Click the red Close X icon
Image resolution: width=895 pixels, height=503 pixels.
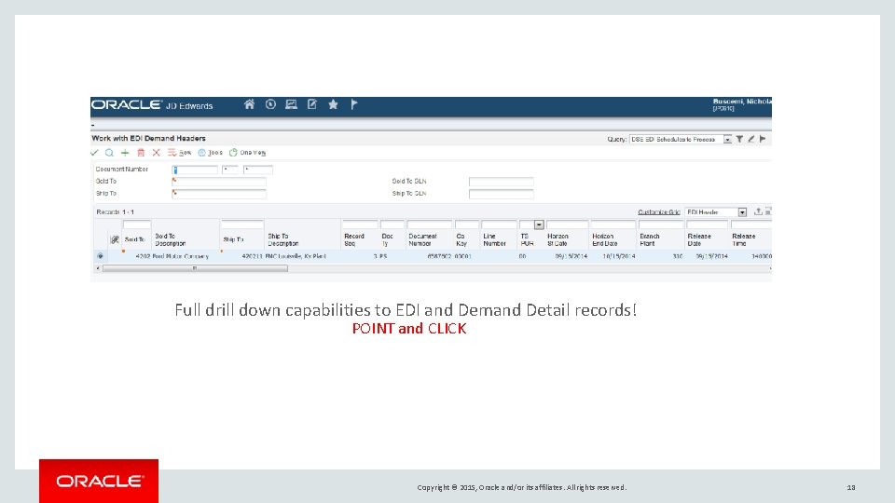(x=156, y=153)
